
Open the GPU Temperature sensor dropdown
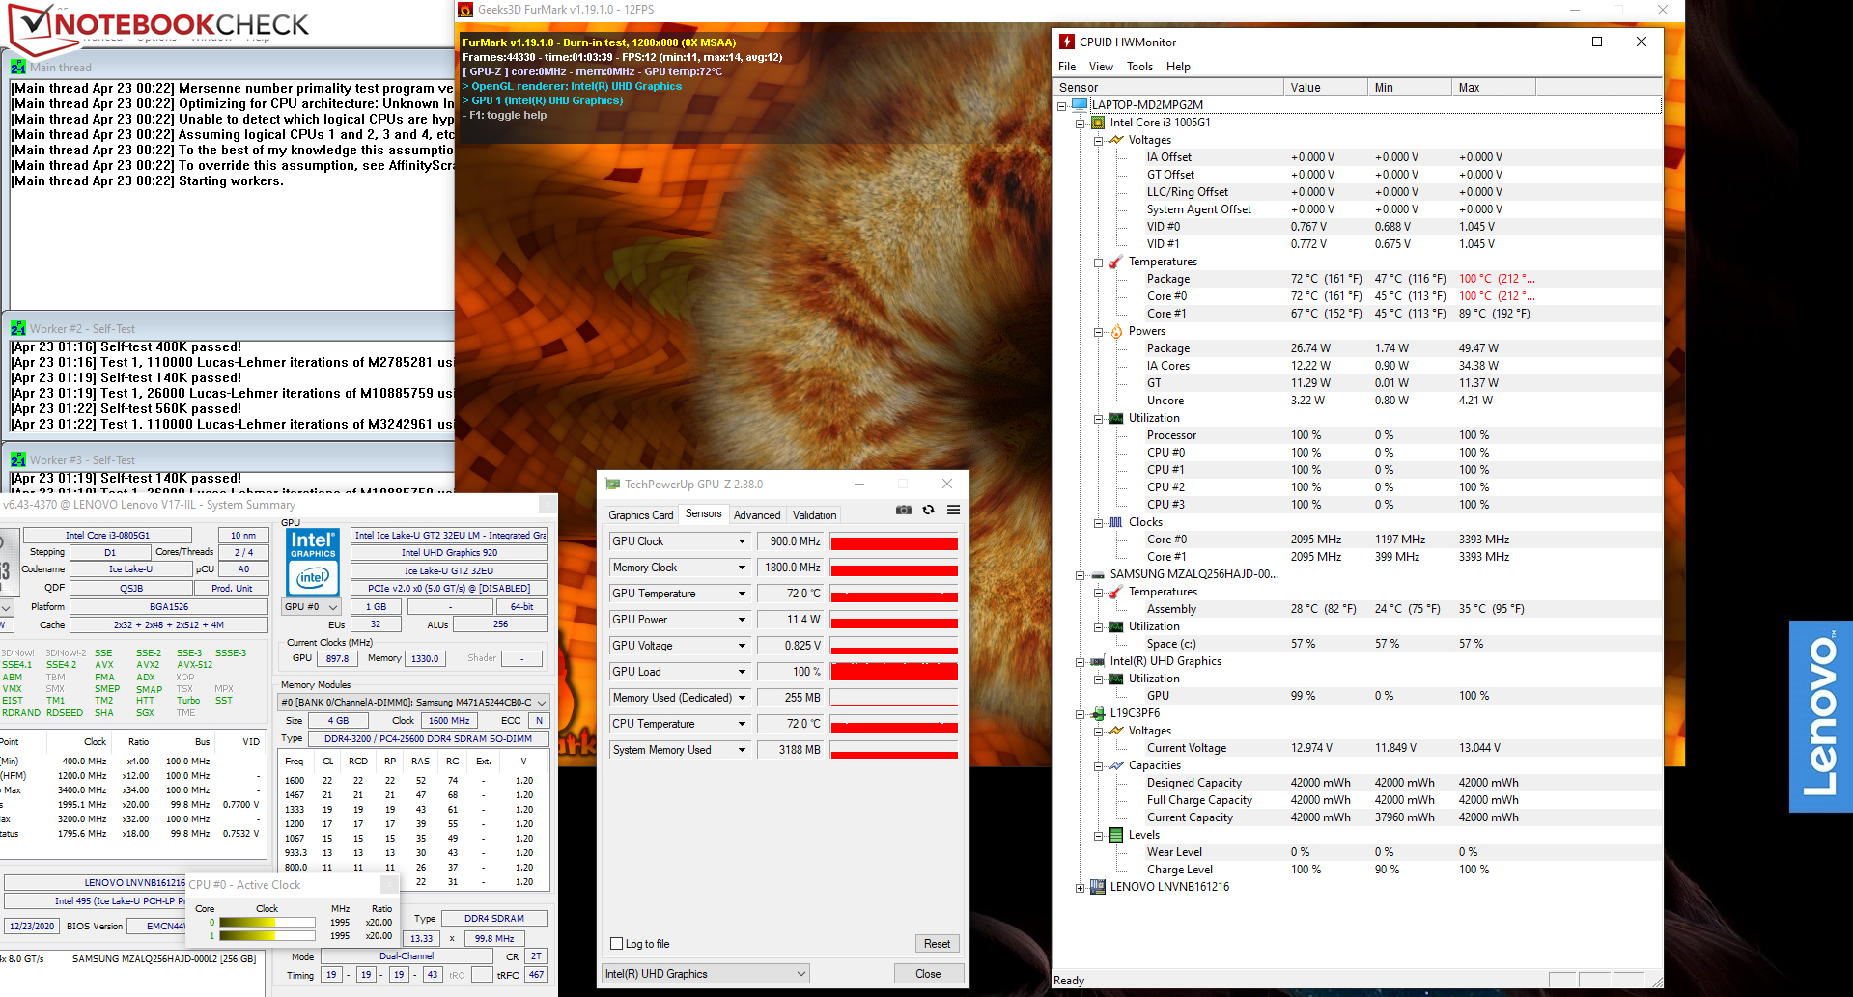pyautogui.click(x=742, y=594)
